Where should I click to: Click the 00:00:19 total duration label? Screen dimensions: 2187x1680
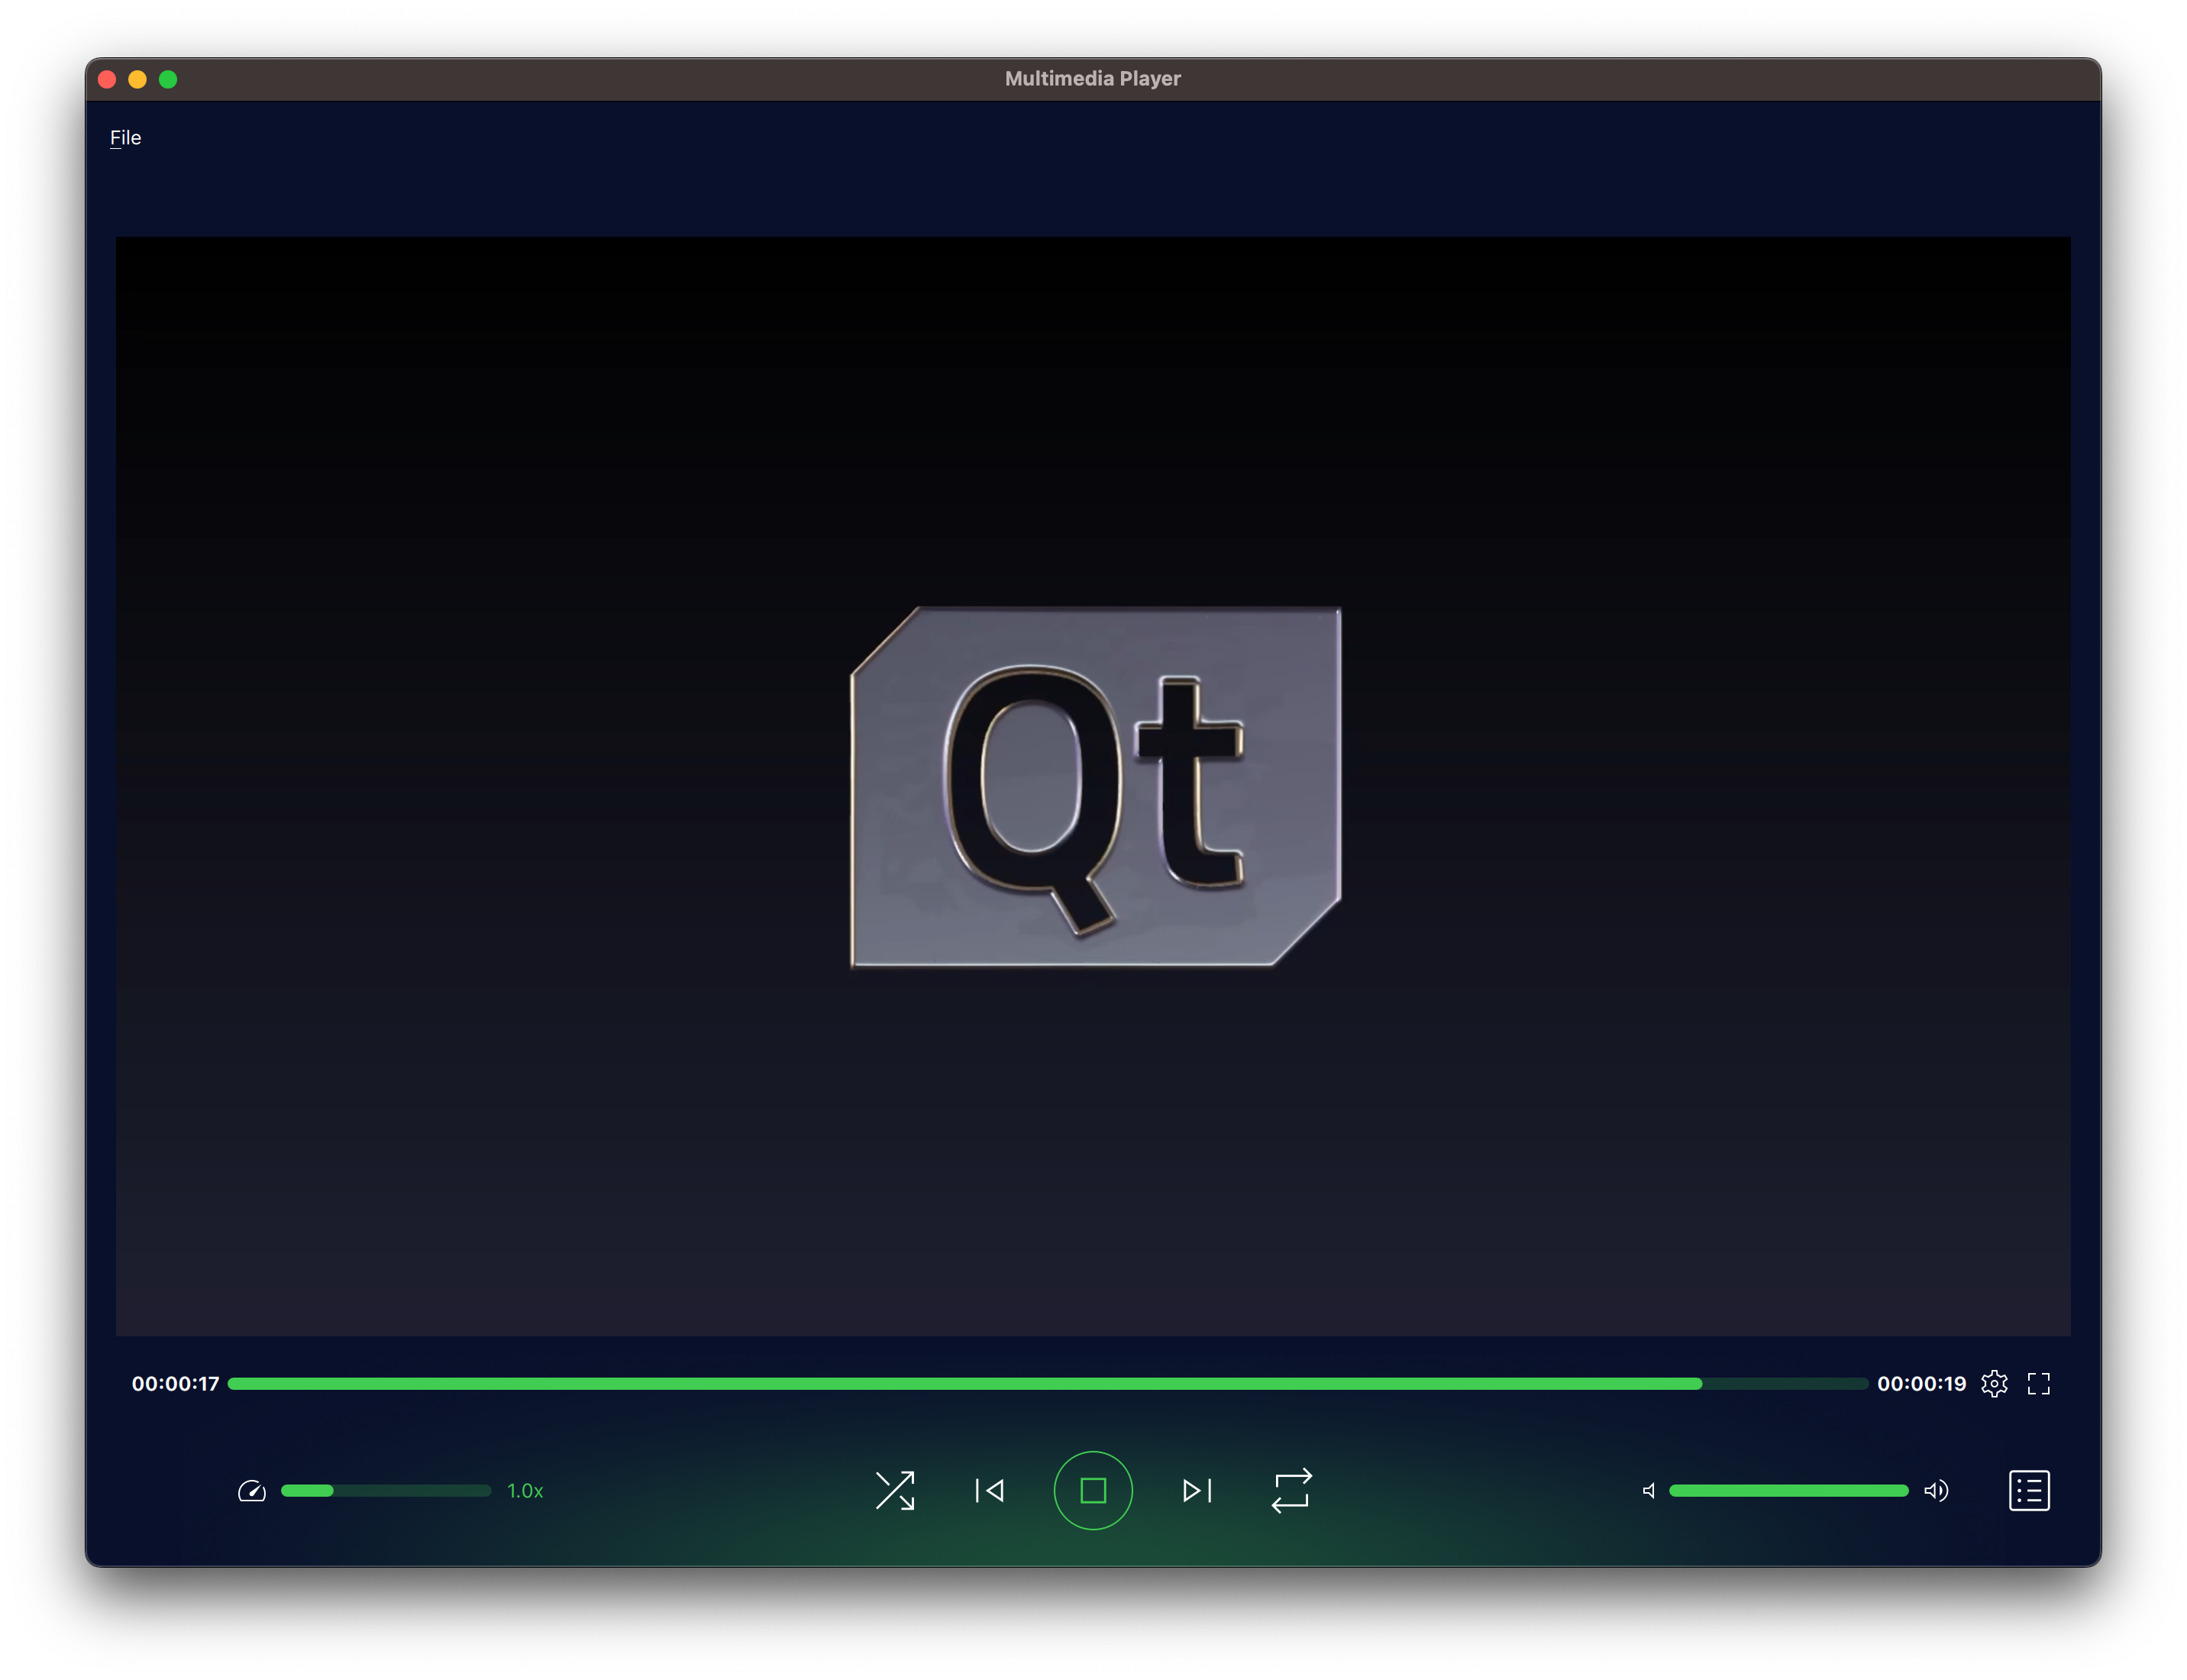click(x=1921, y=1384)
